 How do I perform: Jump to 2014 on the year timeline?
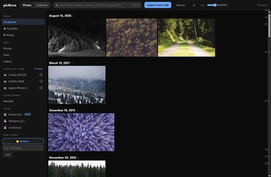coord(267,101)
